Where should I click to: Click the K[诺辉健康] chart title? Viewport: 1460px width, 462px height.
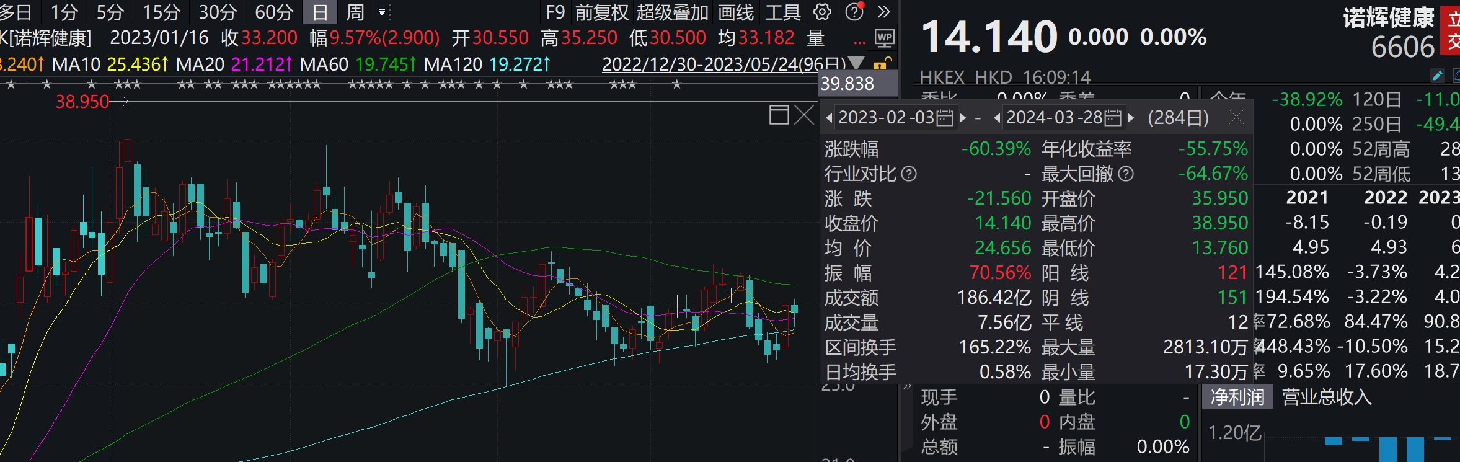45,38
